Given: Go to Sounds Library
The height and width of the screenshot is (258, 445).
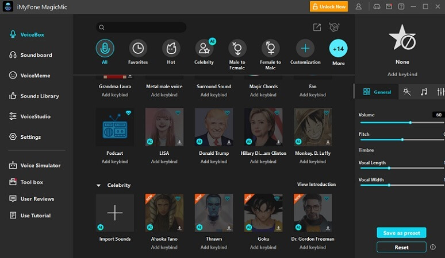Looking at the screenshot, I should [x=34, y=96].
